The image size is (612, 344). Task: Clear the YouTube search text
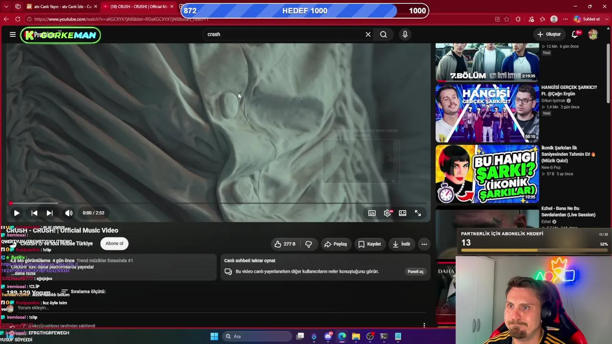[x=368, y=34]
